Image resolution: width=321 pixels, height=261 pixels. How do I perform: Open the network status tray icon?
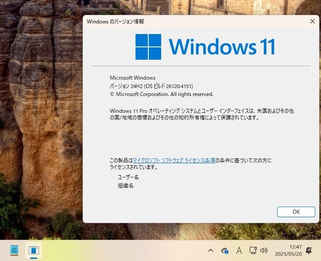click(x=253, y=250)
